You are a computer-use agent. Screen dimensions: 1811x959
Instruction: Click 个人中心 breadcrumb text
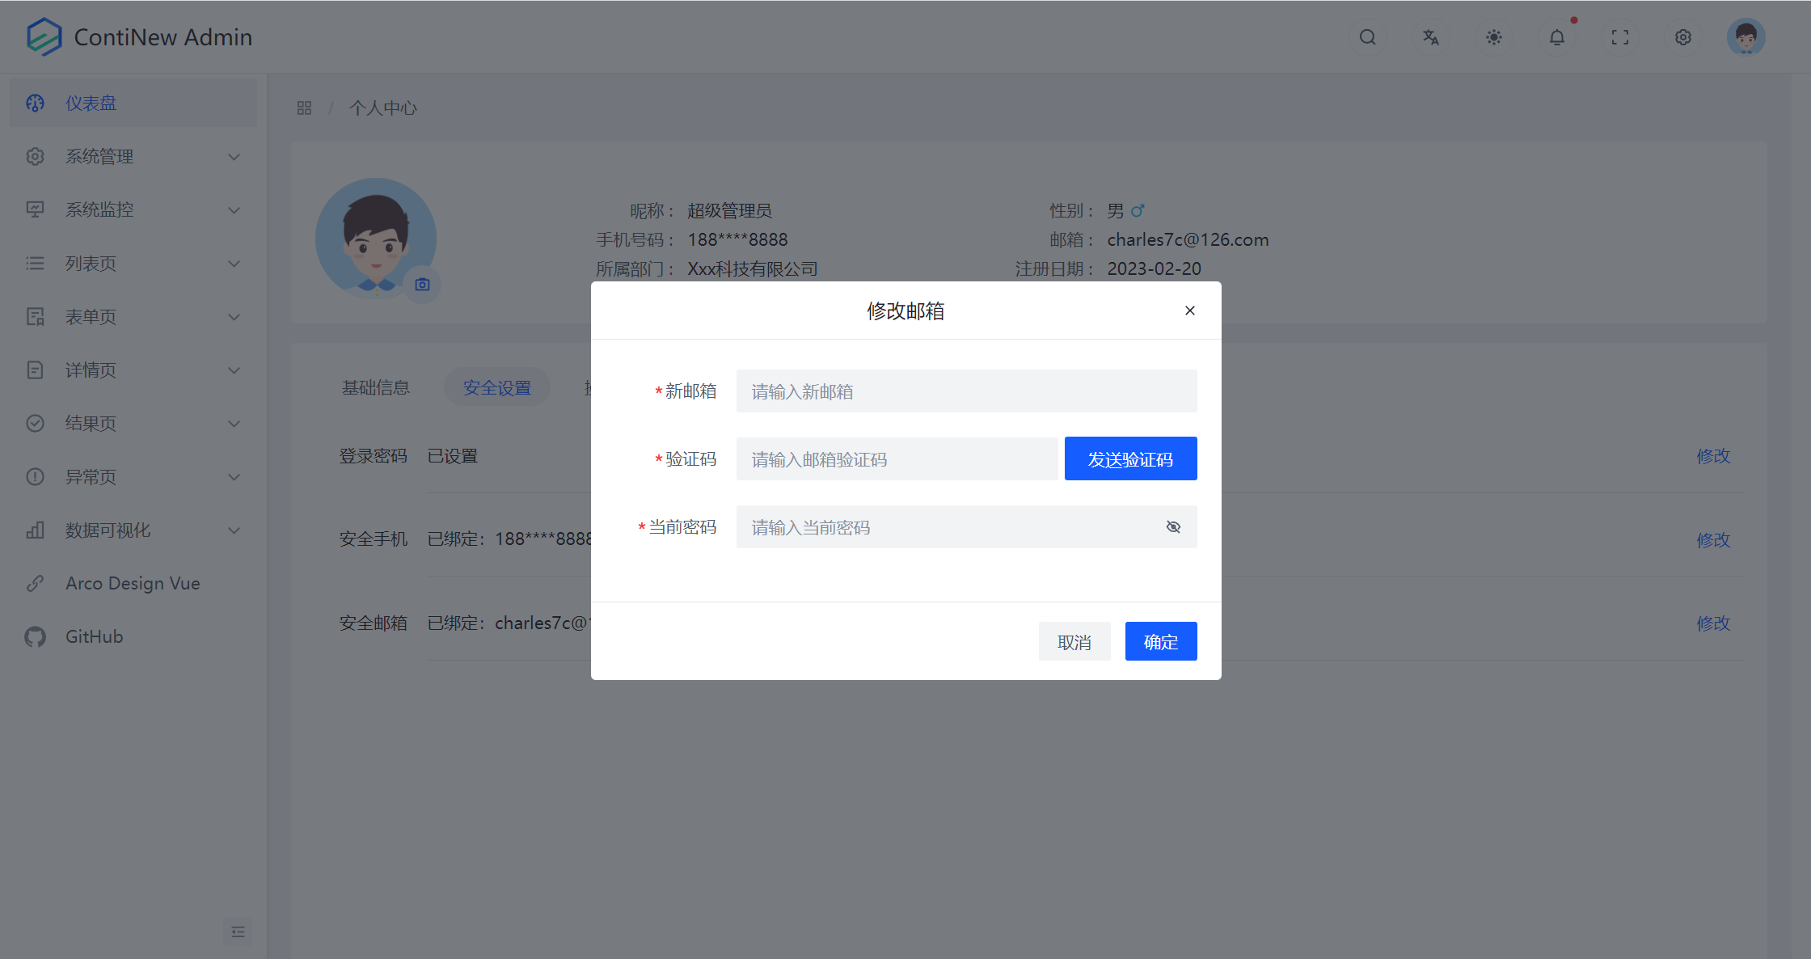(383, 108)
